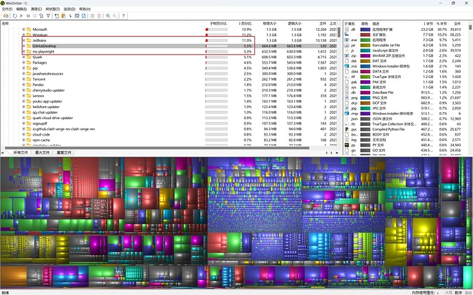This screenshot has width=473, height=295.
Task: Click the .dll extension color swatch
Action: click(365, 29)
